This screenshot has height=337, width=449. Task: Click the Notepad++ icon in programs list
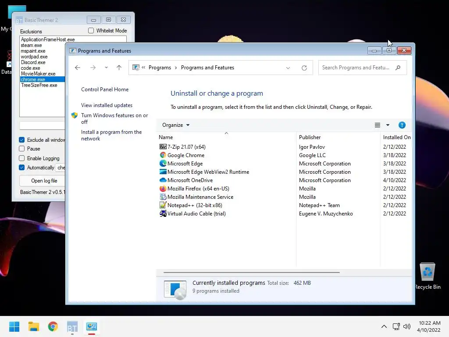(x=163, y=205)
